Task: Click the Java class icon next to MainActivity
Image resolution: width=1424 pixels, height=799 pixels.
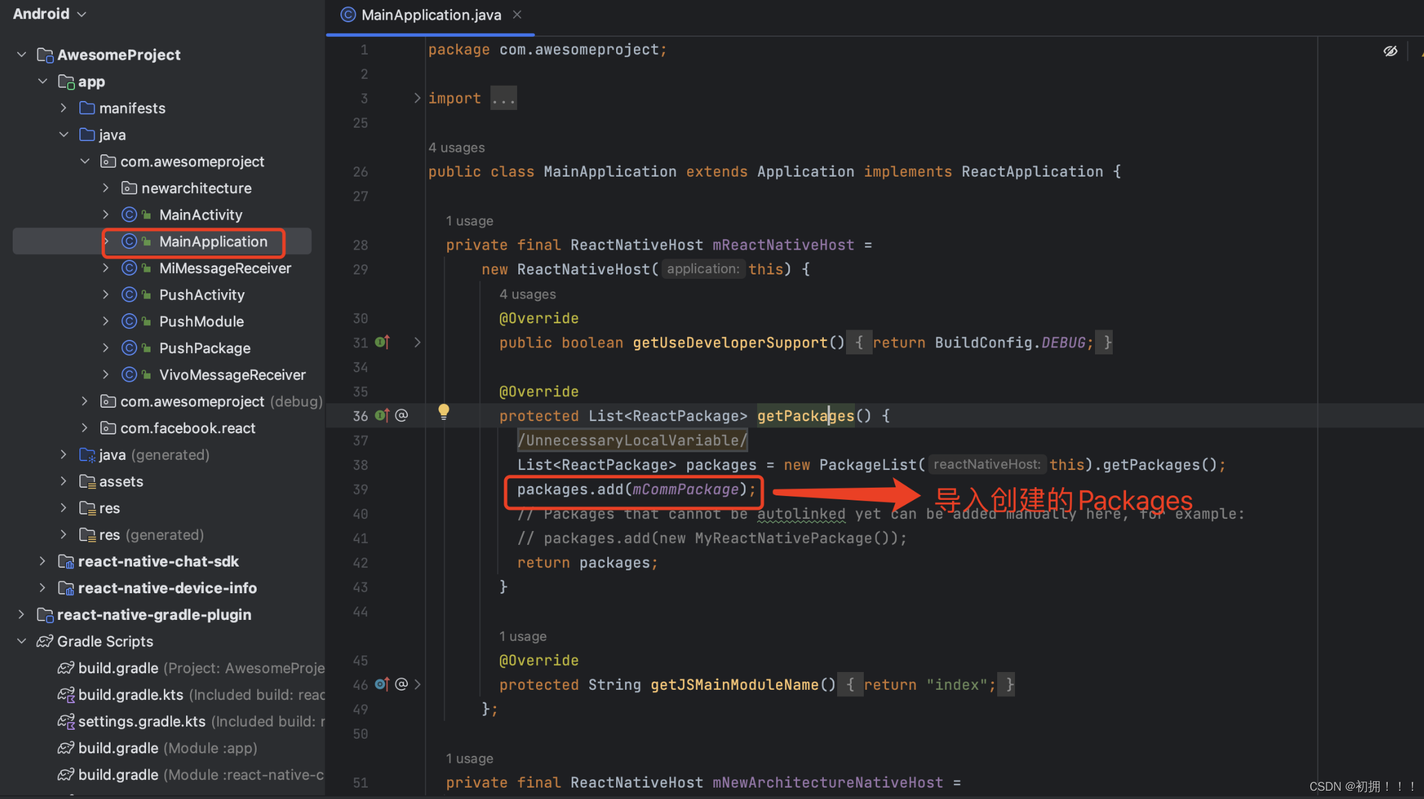Action: click(130, 215)
